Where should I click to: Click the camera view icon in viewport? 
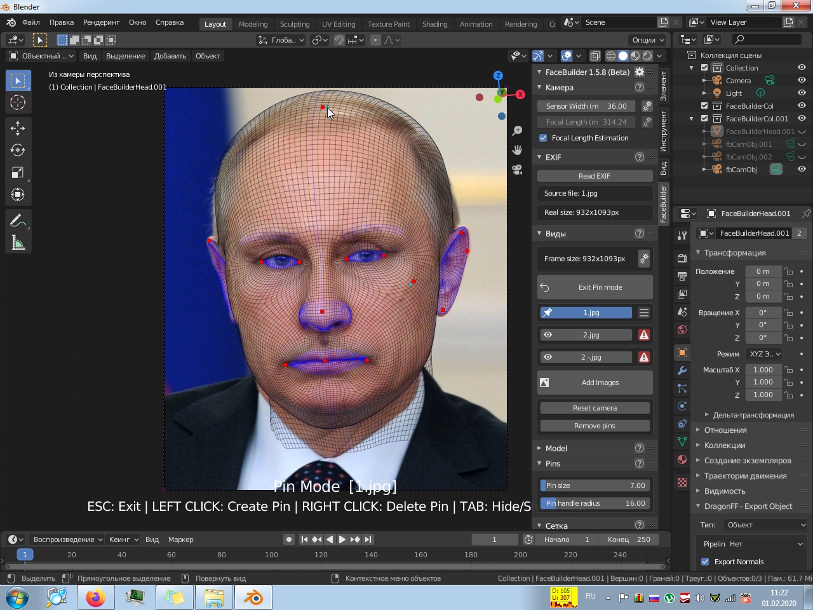(517, 170)
